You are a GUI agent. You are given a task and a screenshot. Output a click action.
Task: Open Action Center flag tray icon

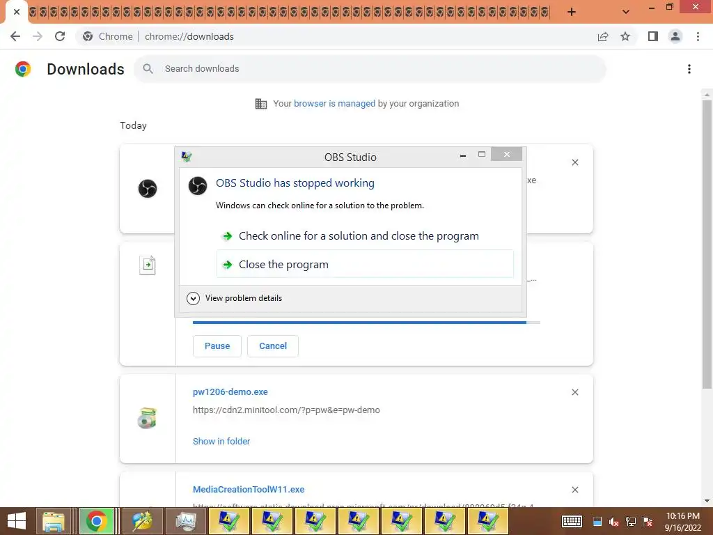pyautogui.click(x=648, y=522)
